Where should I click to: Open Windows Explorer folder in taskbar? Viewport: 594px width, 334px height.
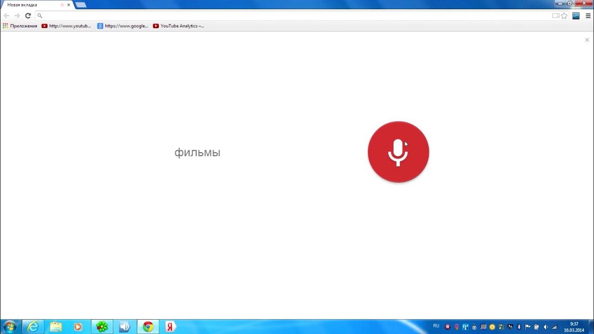[x=56, y=327]
